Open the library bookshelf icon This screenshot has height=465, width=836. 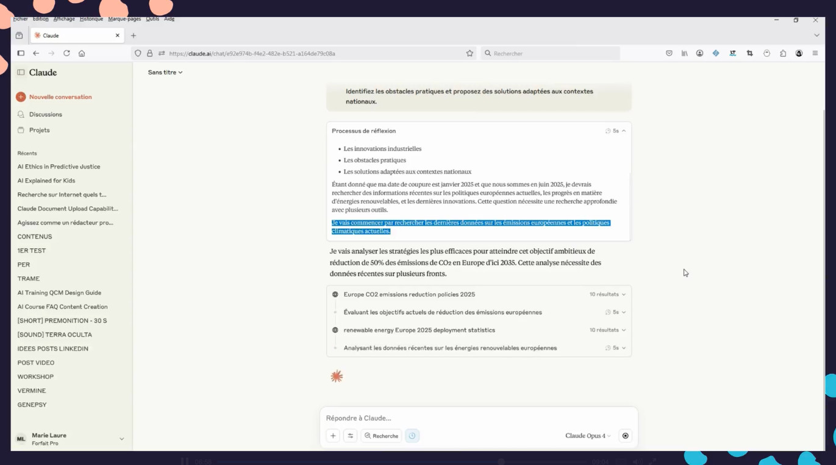684,54
